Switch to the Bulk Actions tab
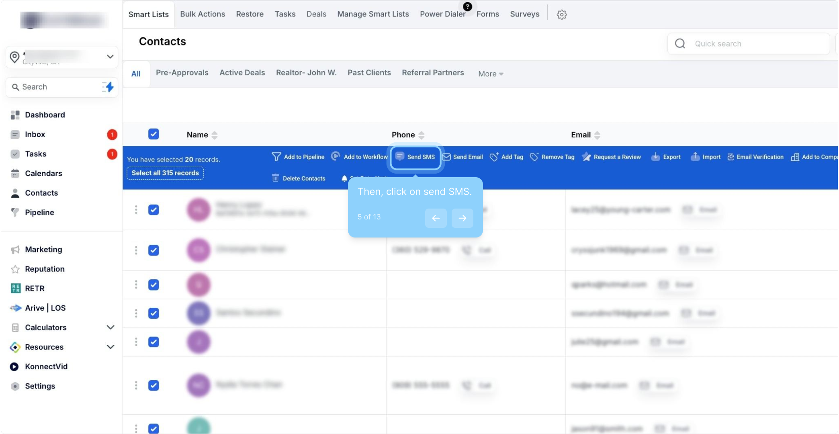The image size is (839, 434). tap(202, 14)
